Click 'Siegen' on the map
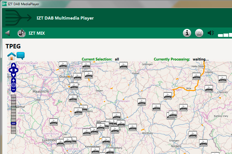Viewport: 232px width, 154px height. tap(99, 90)
